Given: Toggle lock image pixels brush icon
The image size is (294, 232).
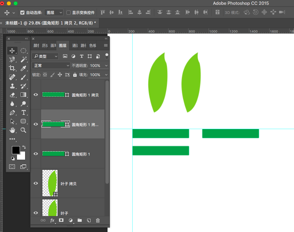Looking at the screenshot, I should 53,75.
